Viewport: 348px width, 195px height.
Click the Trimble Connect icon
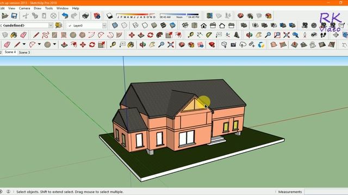pyautogui.click(x=261, y=44)
